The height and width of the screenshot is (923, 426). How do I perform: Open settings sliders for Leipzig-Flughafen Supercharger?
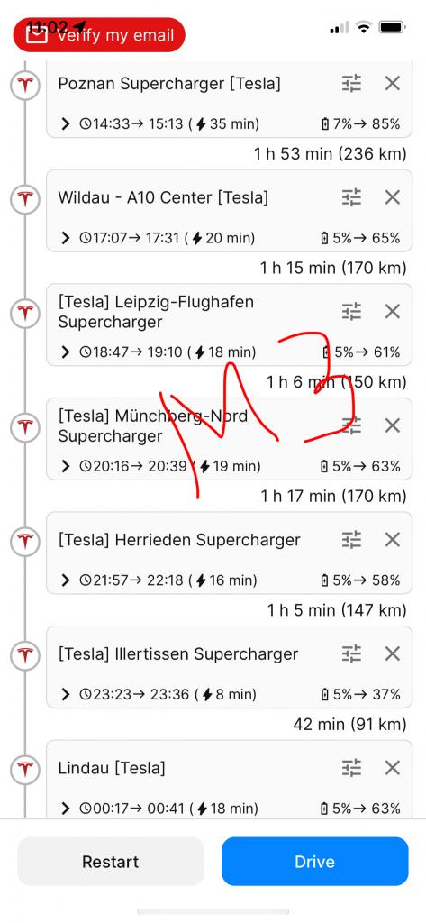351,311
